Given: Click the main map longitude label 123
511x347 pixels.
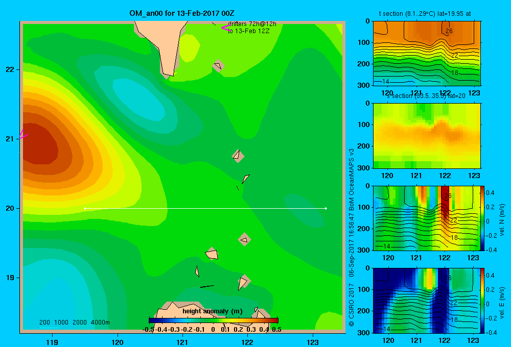Looking at the screenshot, I should pos(313,342).
